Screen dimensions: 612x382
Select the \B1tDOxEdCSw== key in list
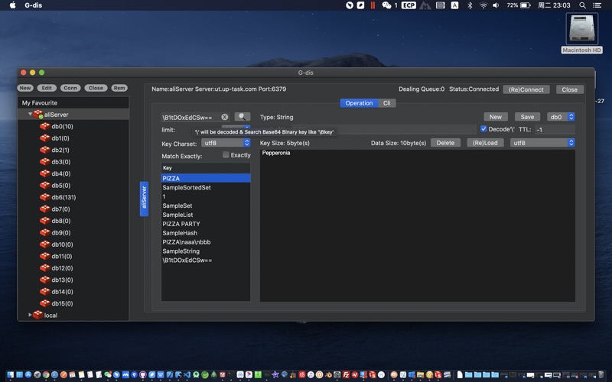pyautogui.click(x=206, y=260)
